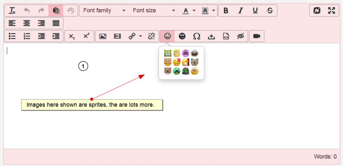The width and height of the screenshot is (343, 166).
Task: Open the insert media filmstrip tool
Action: (x=117, y=36)
